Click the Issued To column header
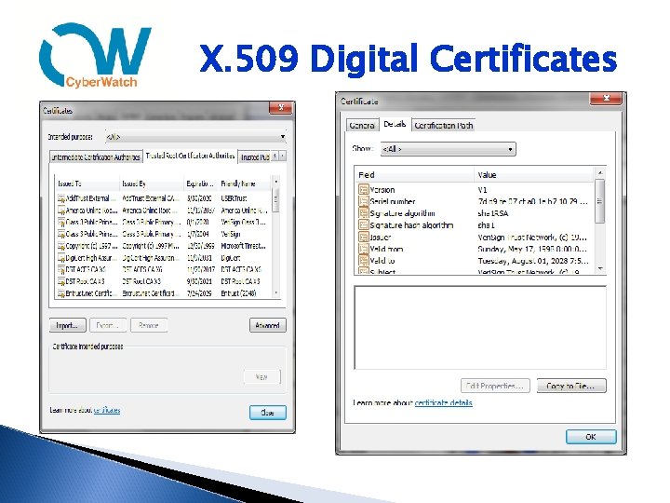670x503 pixels. click(x=87, y=184)
